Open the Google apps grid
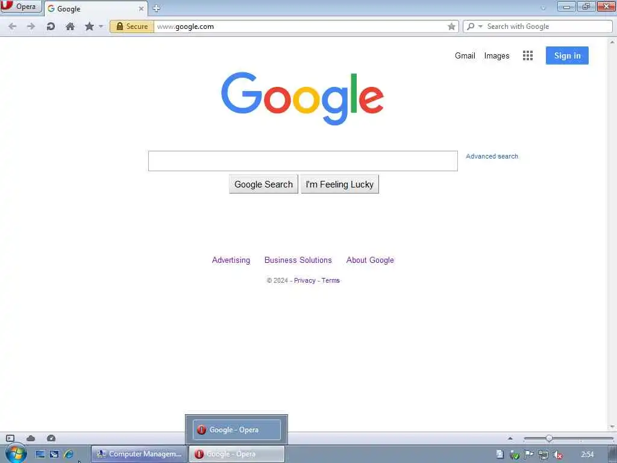 coord(528,55)
